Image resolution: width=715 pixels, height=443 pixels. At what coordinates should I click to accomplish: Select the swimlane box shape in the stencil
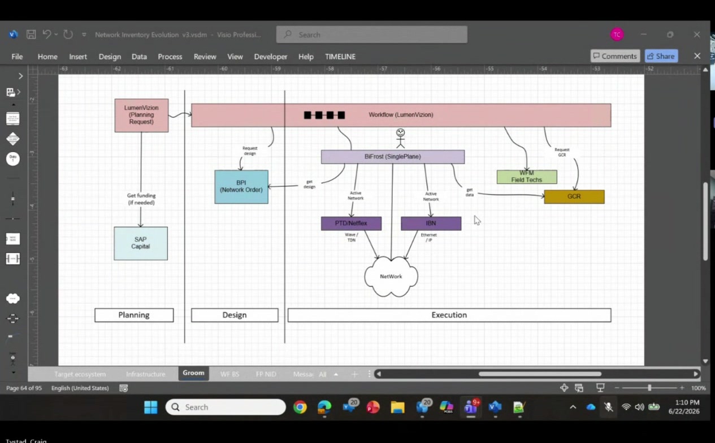[x=12, y=239]
